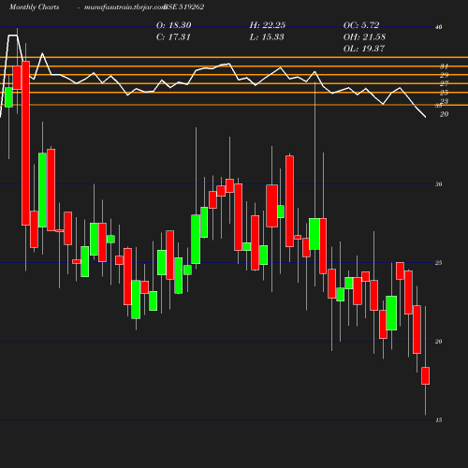Click the 40 price axis label
The image size is (468, 468).
pyautogui.click(x=439, y=27)
